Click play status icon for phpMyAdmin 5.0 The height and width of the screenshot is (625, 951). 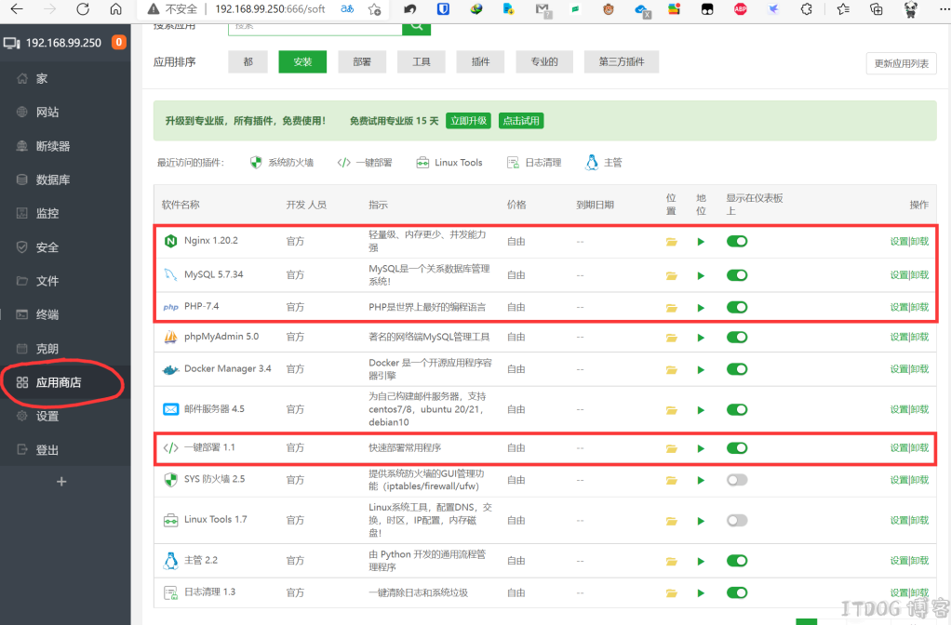[x=701, y=338]
